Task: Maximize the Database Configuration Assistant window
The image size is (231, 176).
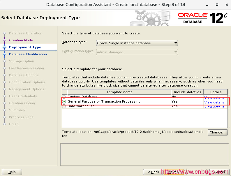Action: point(217,5)
